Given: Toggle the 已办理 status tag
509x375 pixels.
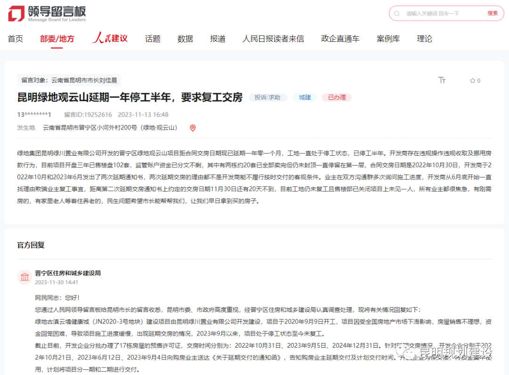Looking at the screenshot, I should click(x=337, y=97).
